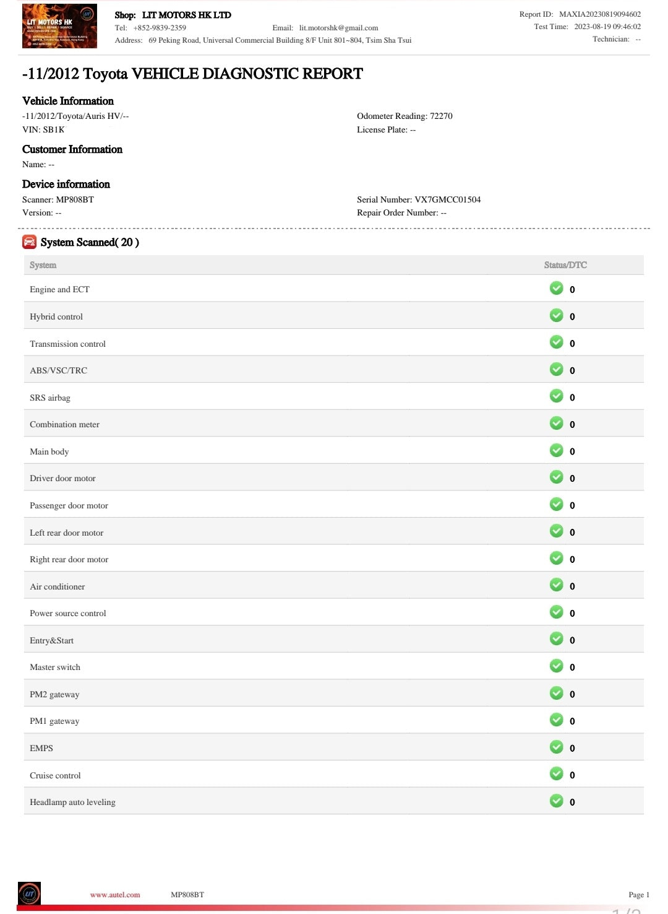
Task: Click the Status/DTC column header
Action: point(565,265)
